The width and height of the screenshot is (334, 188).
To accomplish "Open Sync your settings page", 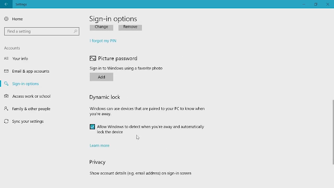I will (28, 122).
